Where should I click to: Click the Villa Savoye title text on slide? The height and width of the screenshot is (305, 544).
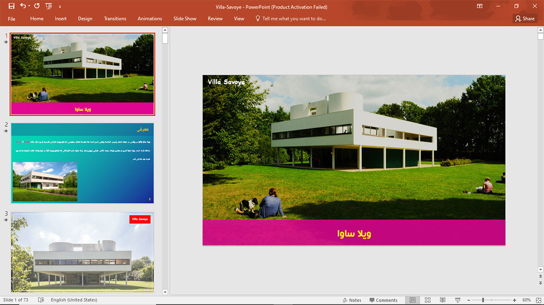click(226, 82)
